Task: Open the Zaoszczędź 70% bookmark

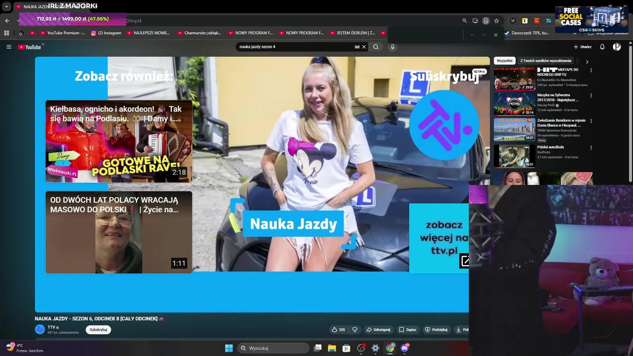Action: click(527, 33)
